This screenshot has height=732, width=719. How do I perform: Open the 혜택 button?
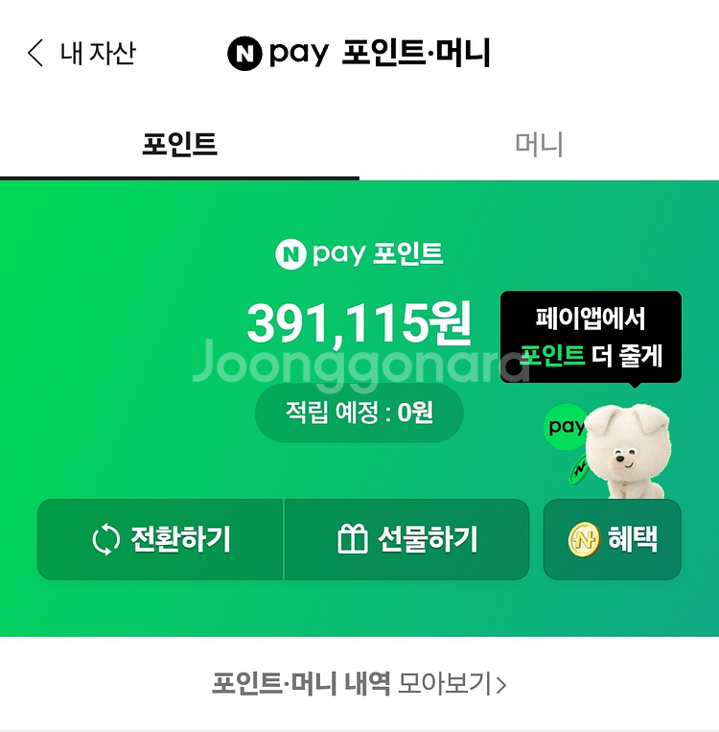click(x=613, y=539)
